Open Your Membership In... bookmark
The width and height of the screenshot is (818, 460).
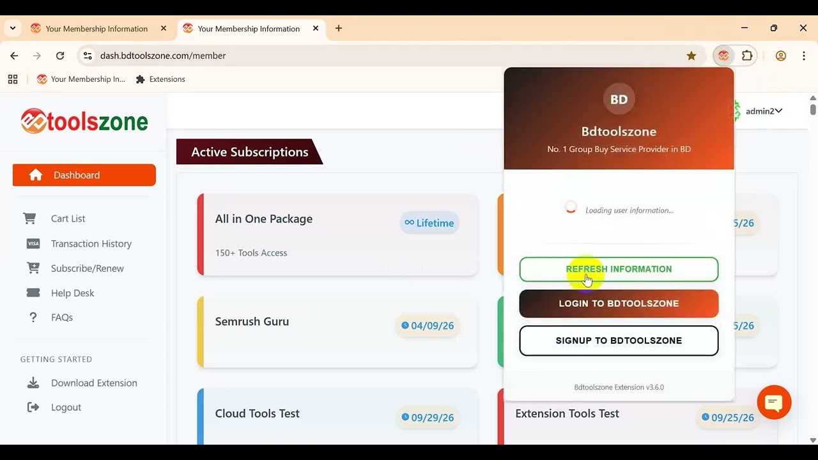coord(81,79)
